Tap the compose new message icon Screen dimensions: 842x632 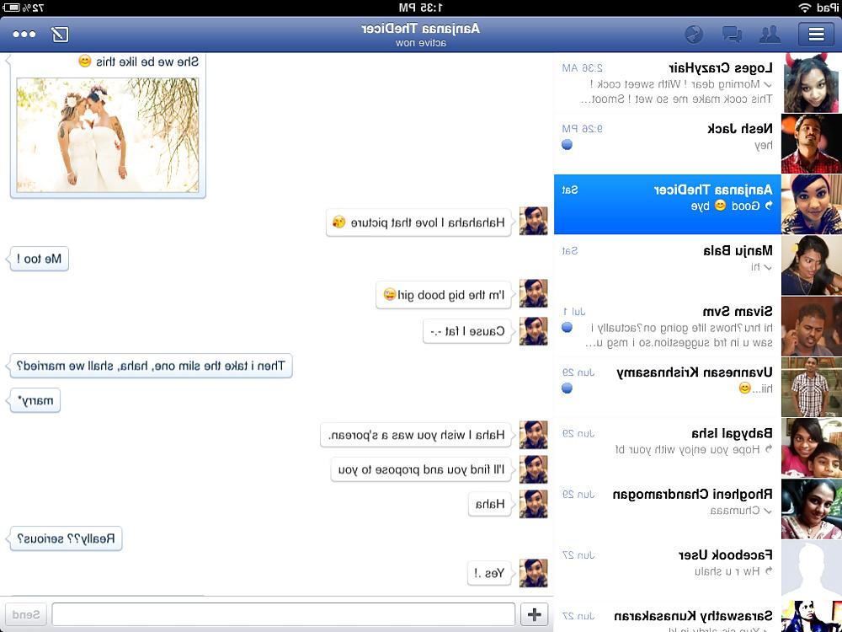[x=60, y=35]
